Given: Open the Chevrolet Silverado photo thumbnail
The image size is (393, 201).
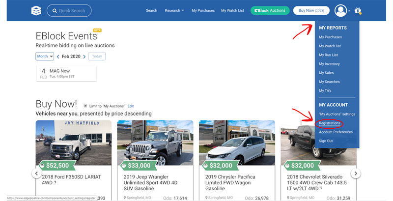Looking at the screenshot, I should point(318,143).
